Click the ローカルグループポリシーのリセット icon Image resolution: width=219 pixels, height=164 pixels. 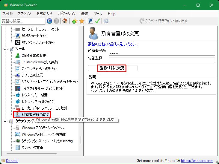[18, 108]
